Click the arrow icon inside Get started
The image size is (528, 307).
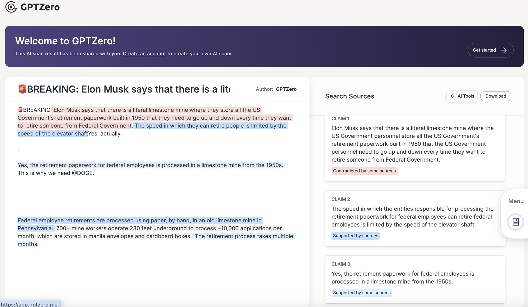(x=504, y=50)
